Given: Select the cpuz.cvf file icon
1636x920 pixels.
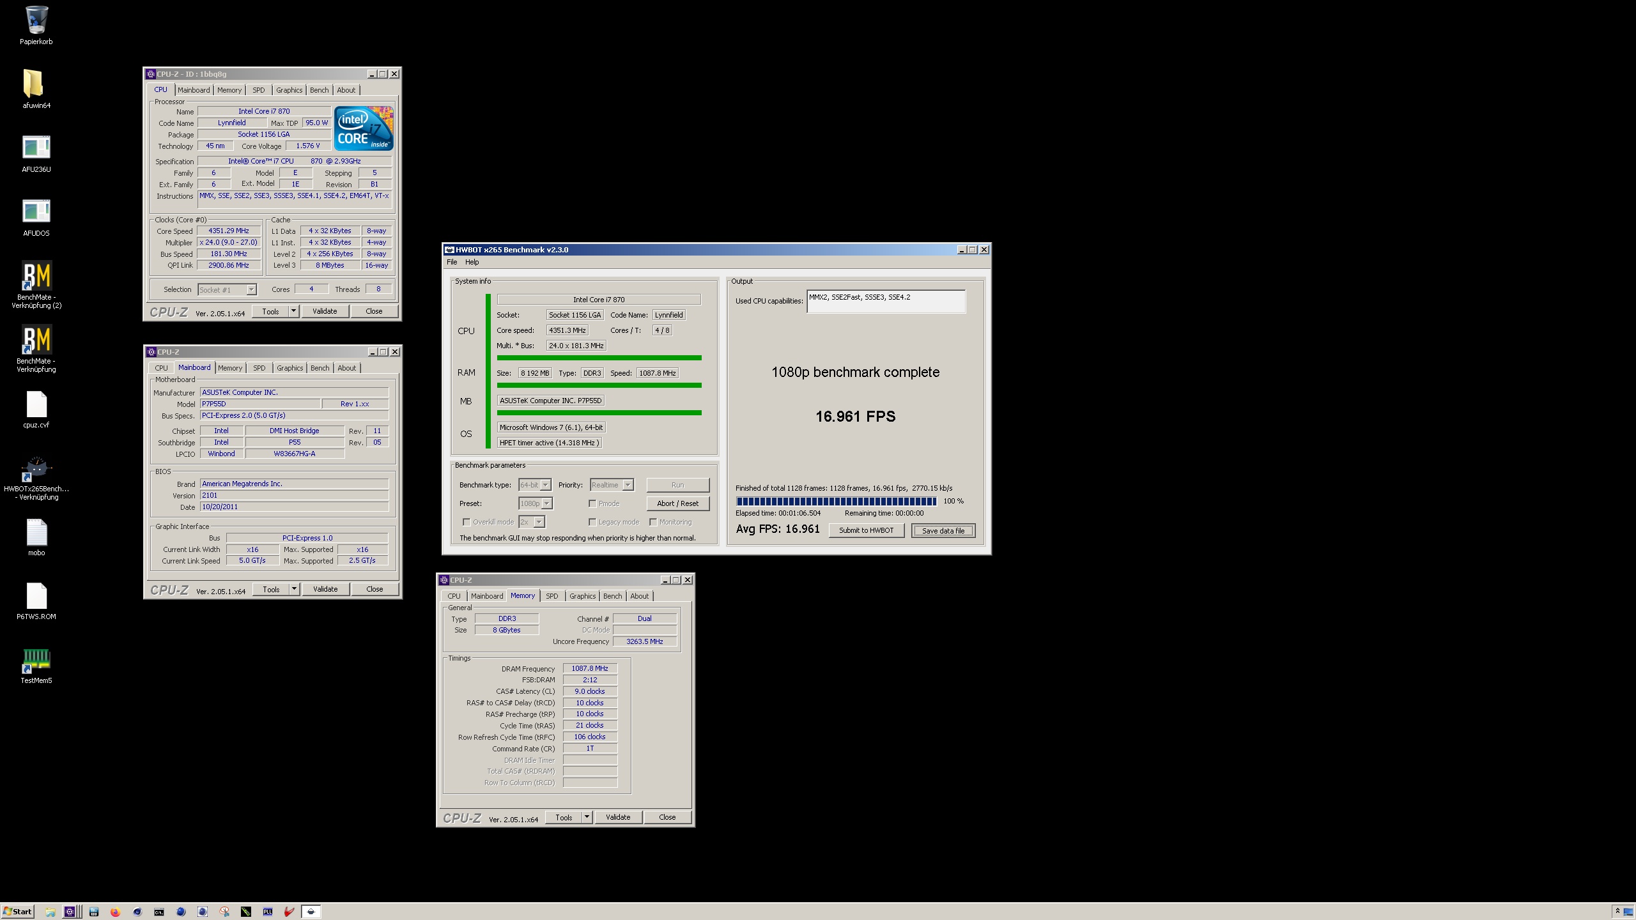Looking at the screenshot, I should pyautogui.click(x=36, y=409).
